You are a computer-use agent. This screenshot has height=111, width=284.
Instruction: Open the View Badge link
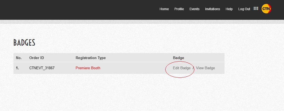click(205, 68)
